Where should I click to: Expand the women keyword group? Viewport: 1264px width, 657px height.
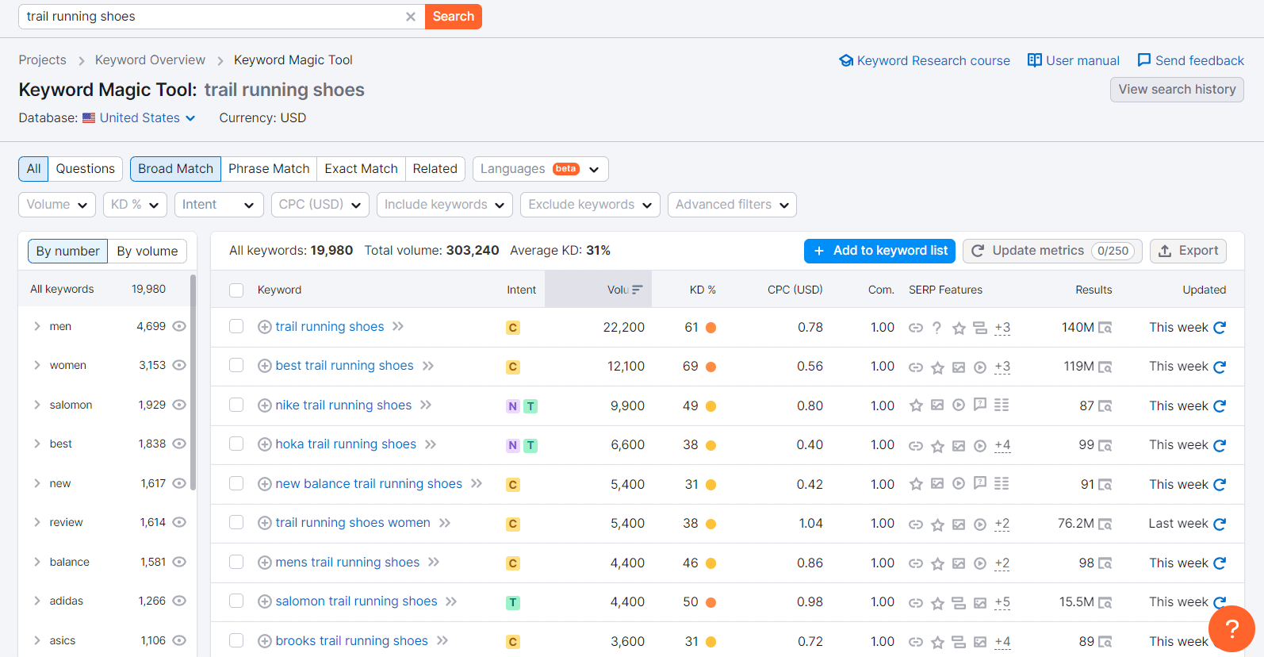36,365
